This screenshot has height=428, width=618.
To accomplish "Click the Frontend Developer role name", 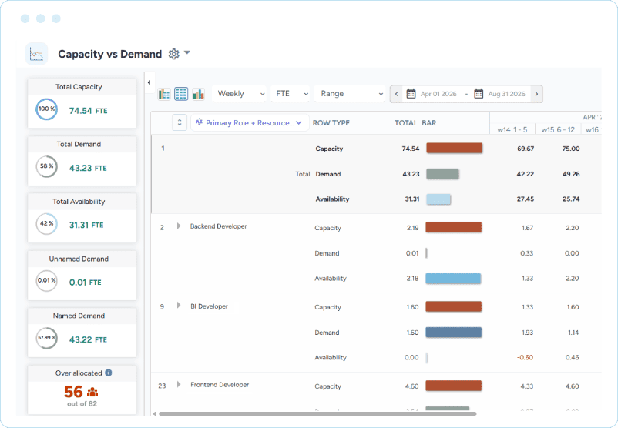I will coord(220,385).
